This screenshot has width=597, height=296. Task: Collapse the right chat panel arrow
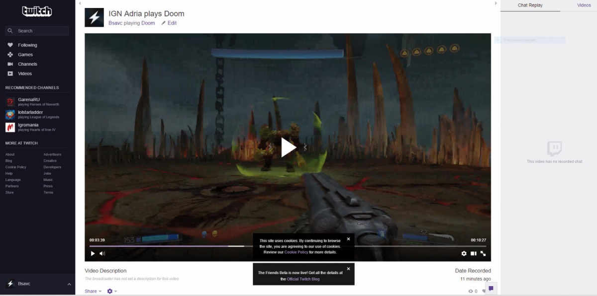[x=496, y=3]
